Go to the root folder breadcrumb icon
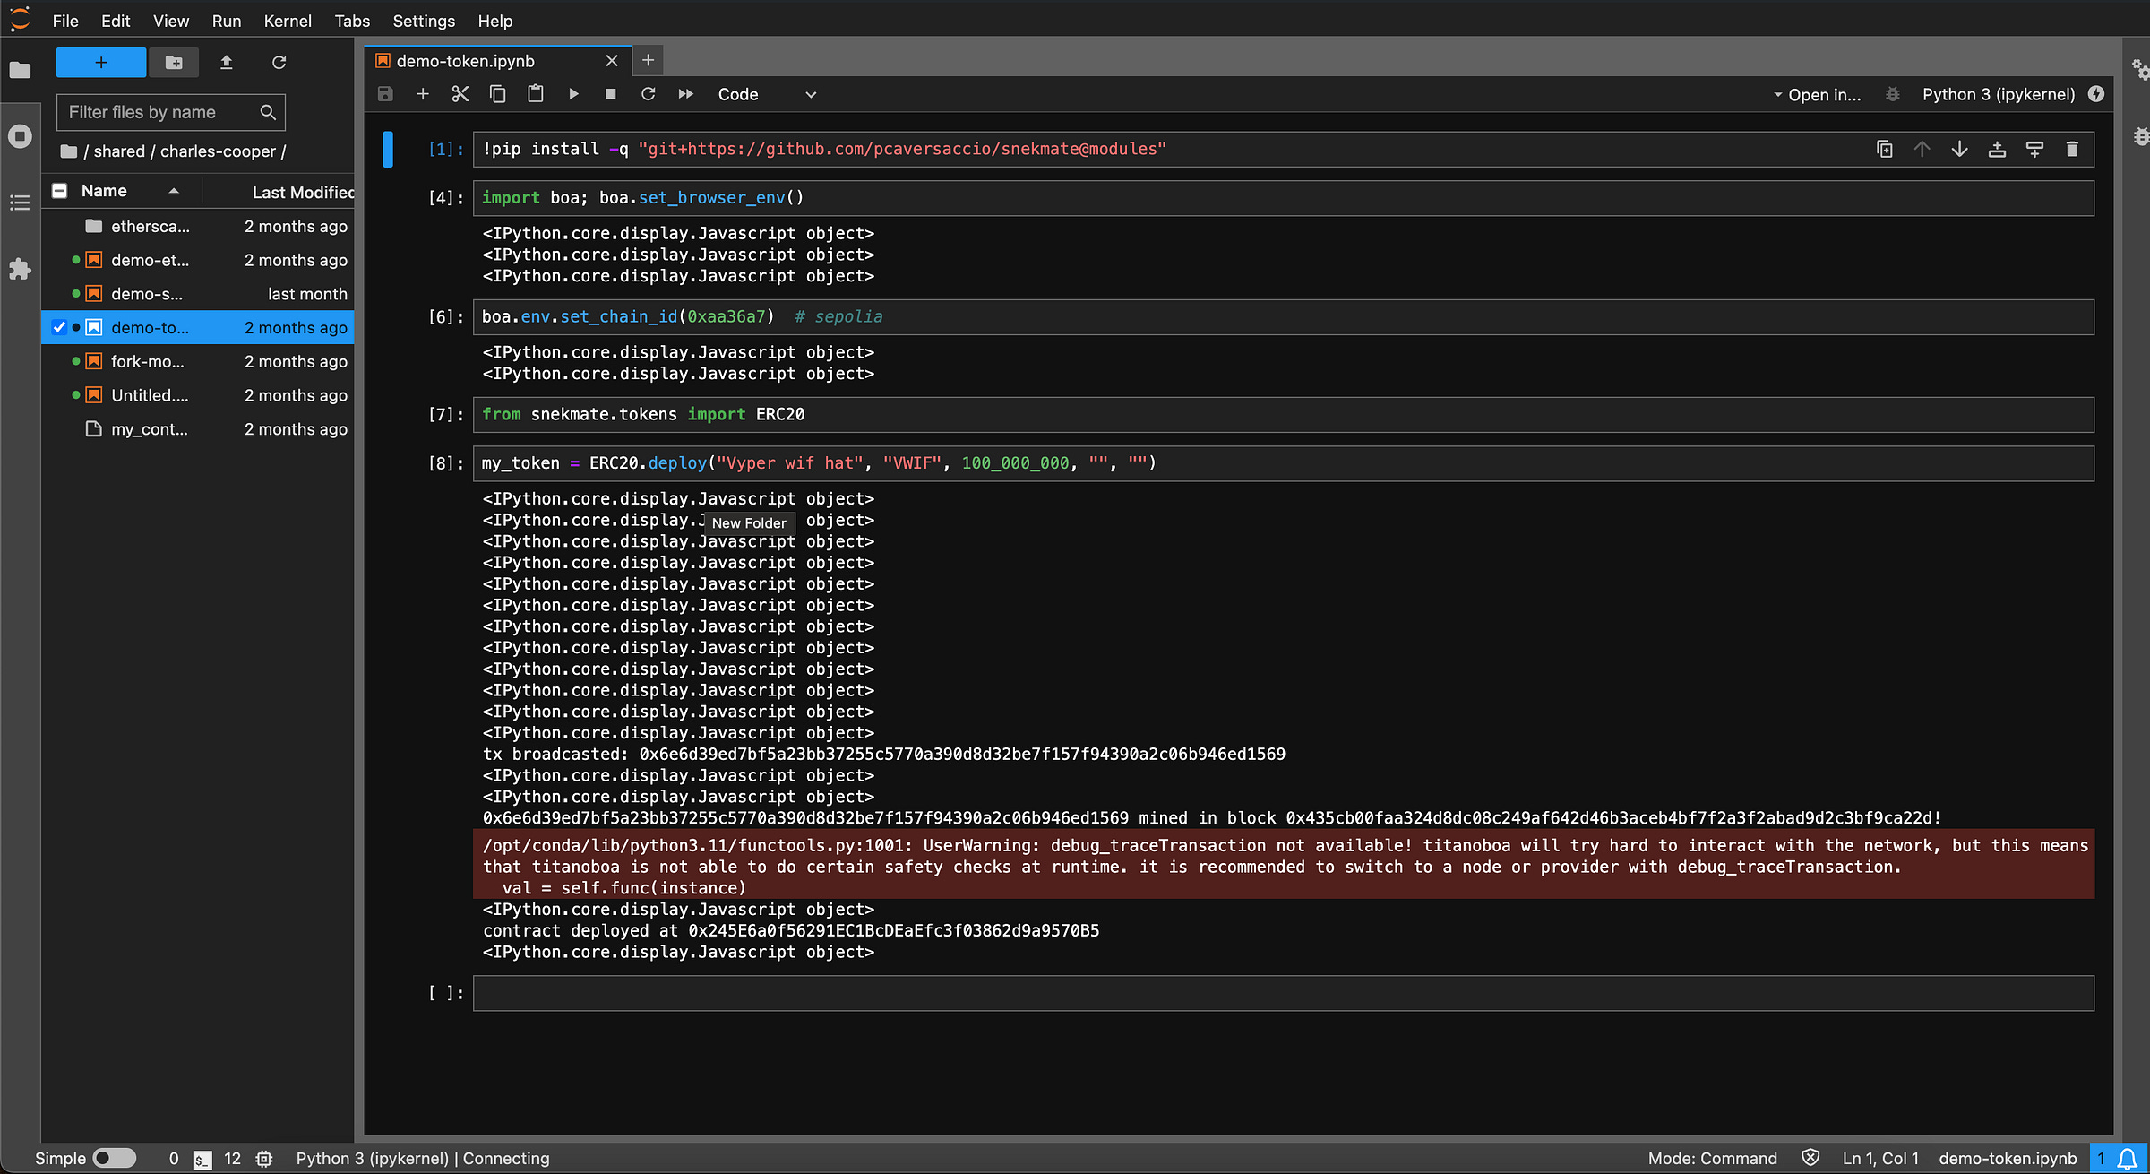Image resolution: width=2150 pixels, height=1174 pixels. [68, 151]
